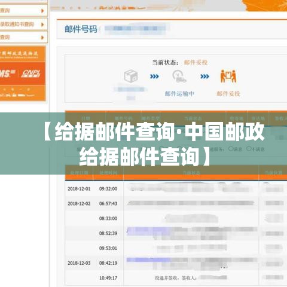Click the orange 邮件妥投 label under the icon

pos(228,93)
